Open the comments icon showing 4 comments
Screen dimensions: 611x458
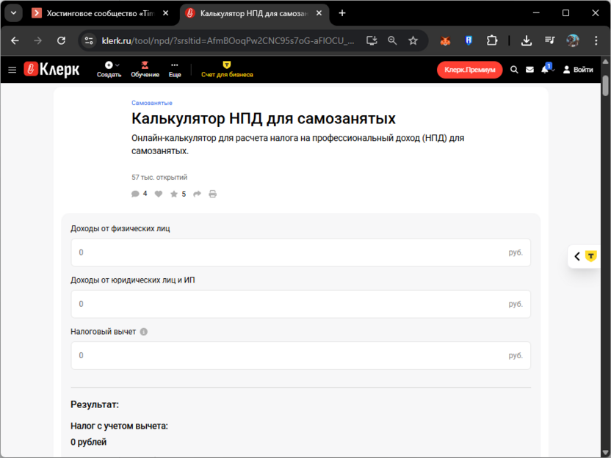135,193
